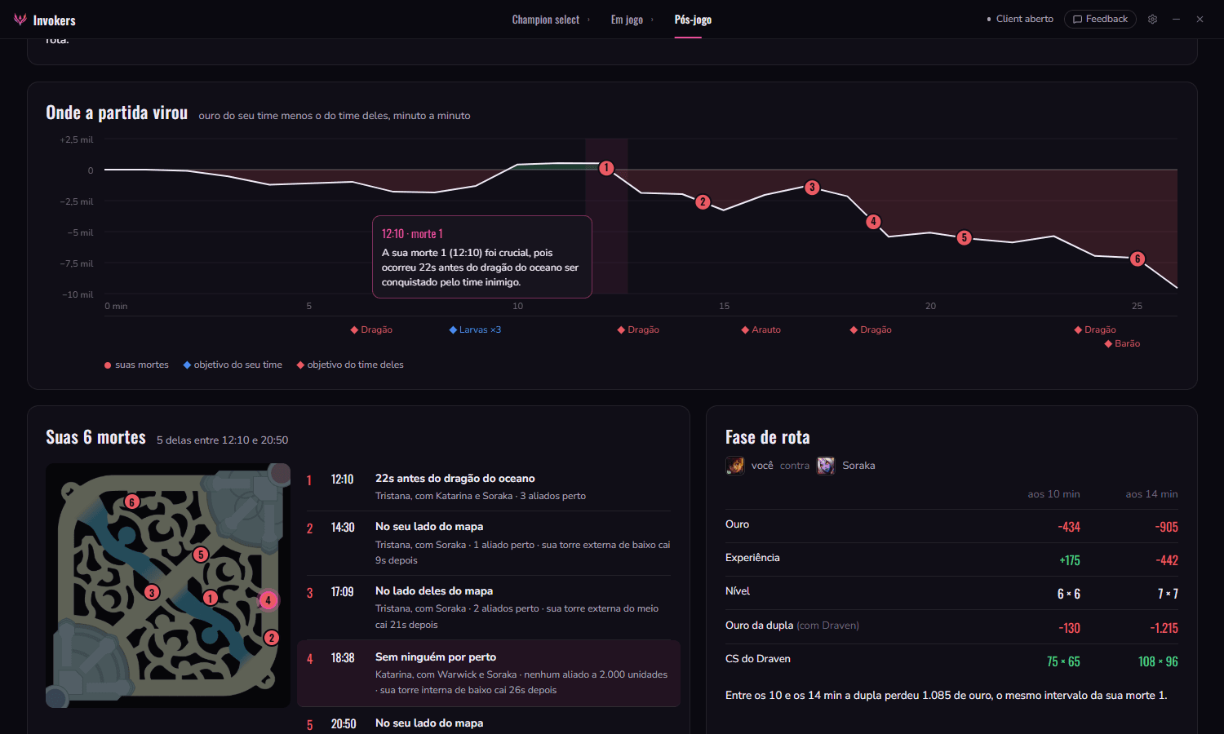The image size is (1224, 734).
Task: Toggle the 'objetivo do seu time' legend entry
Action: pos(233,365)
